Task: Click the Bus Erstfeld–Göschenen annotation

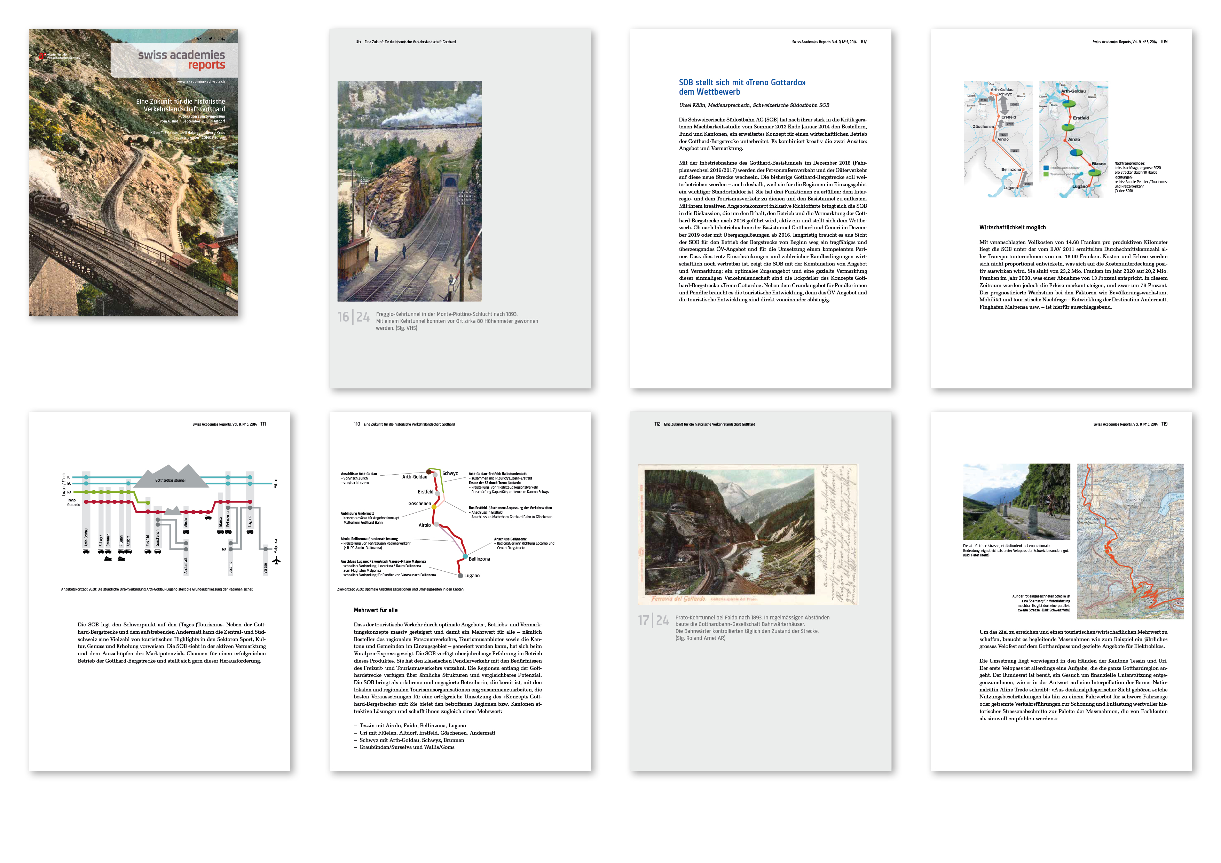Action: (x=511, y=513)
